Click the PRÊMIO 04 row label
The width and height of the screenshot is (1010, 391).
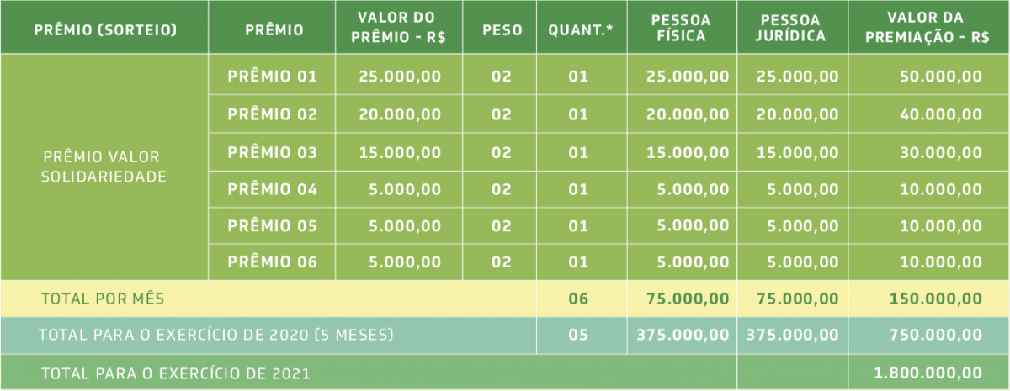pyautogui.click(x=273, y=190)
